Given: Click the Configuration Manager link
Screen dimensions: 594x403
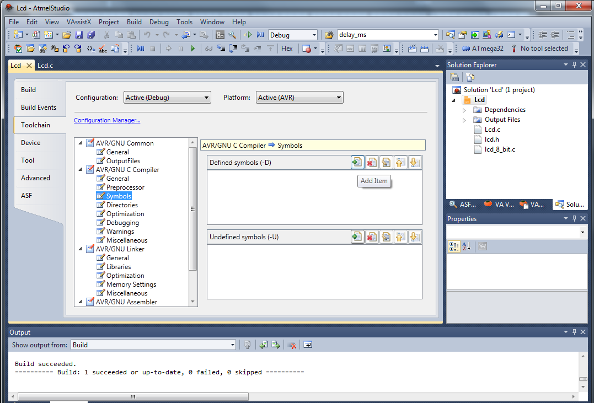Looking at the screenshot, I should [107, 120].
